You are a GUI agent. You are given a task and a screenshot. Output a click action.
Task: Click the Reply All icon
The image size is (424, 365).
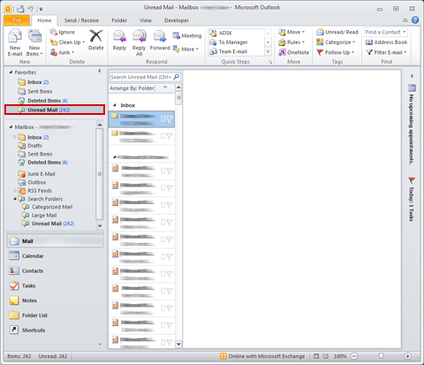(x=139, y=42)
